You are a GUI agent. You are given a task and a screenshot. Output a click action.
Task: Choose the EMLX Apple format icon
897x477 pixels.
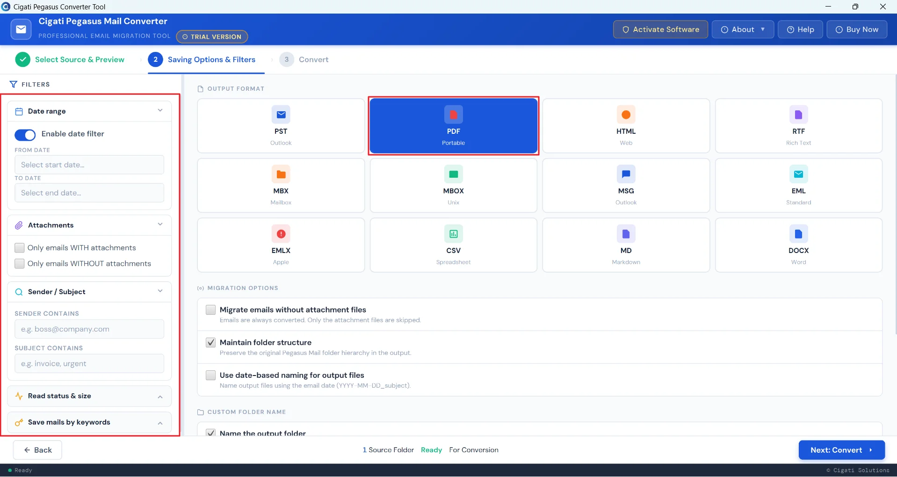(281, 234)
